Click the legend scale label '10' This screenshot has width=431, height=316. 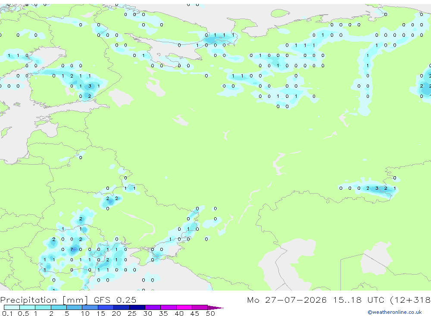tap(85, 313)
